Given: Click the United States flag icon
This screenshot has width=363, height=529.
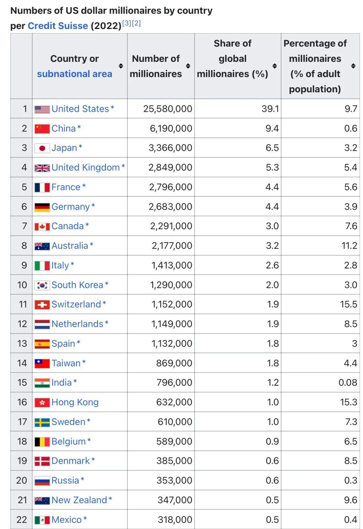Looking at the screenshot, I should tap(42, 109).
